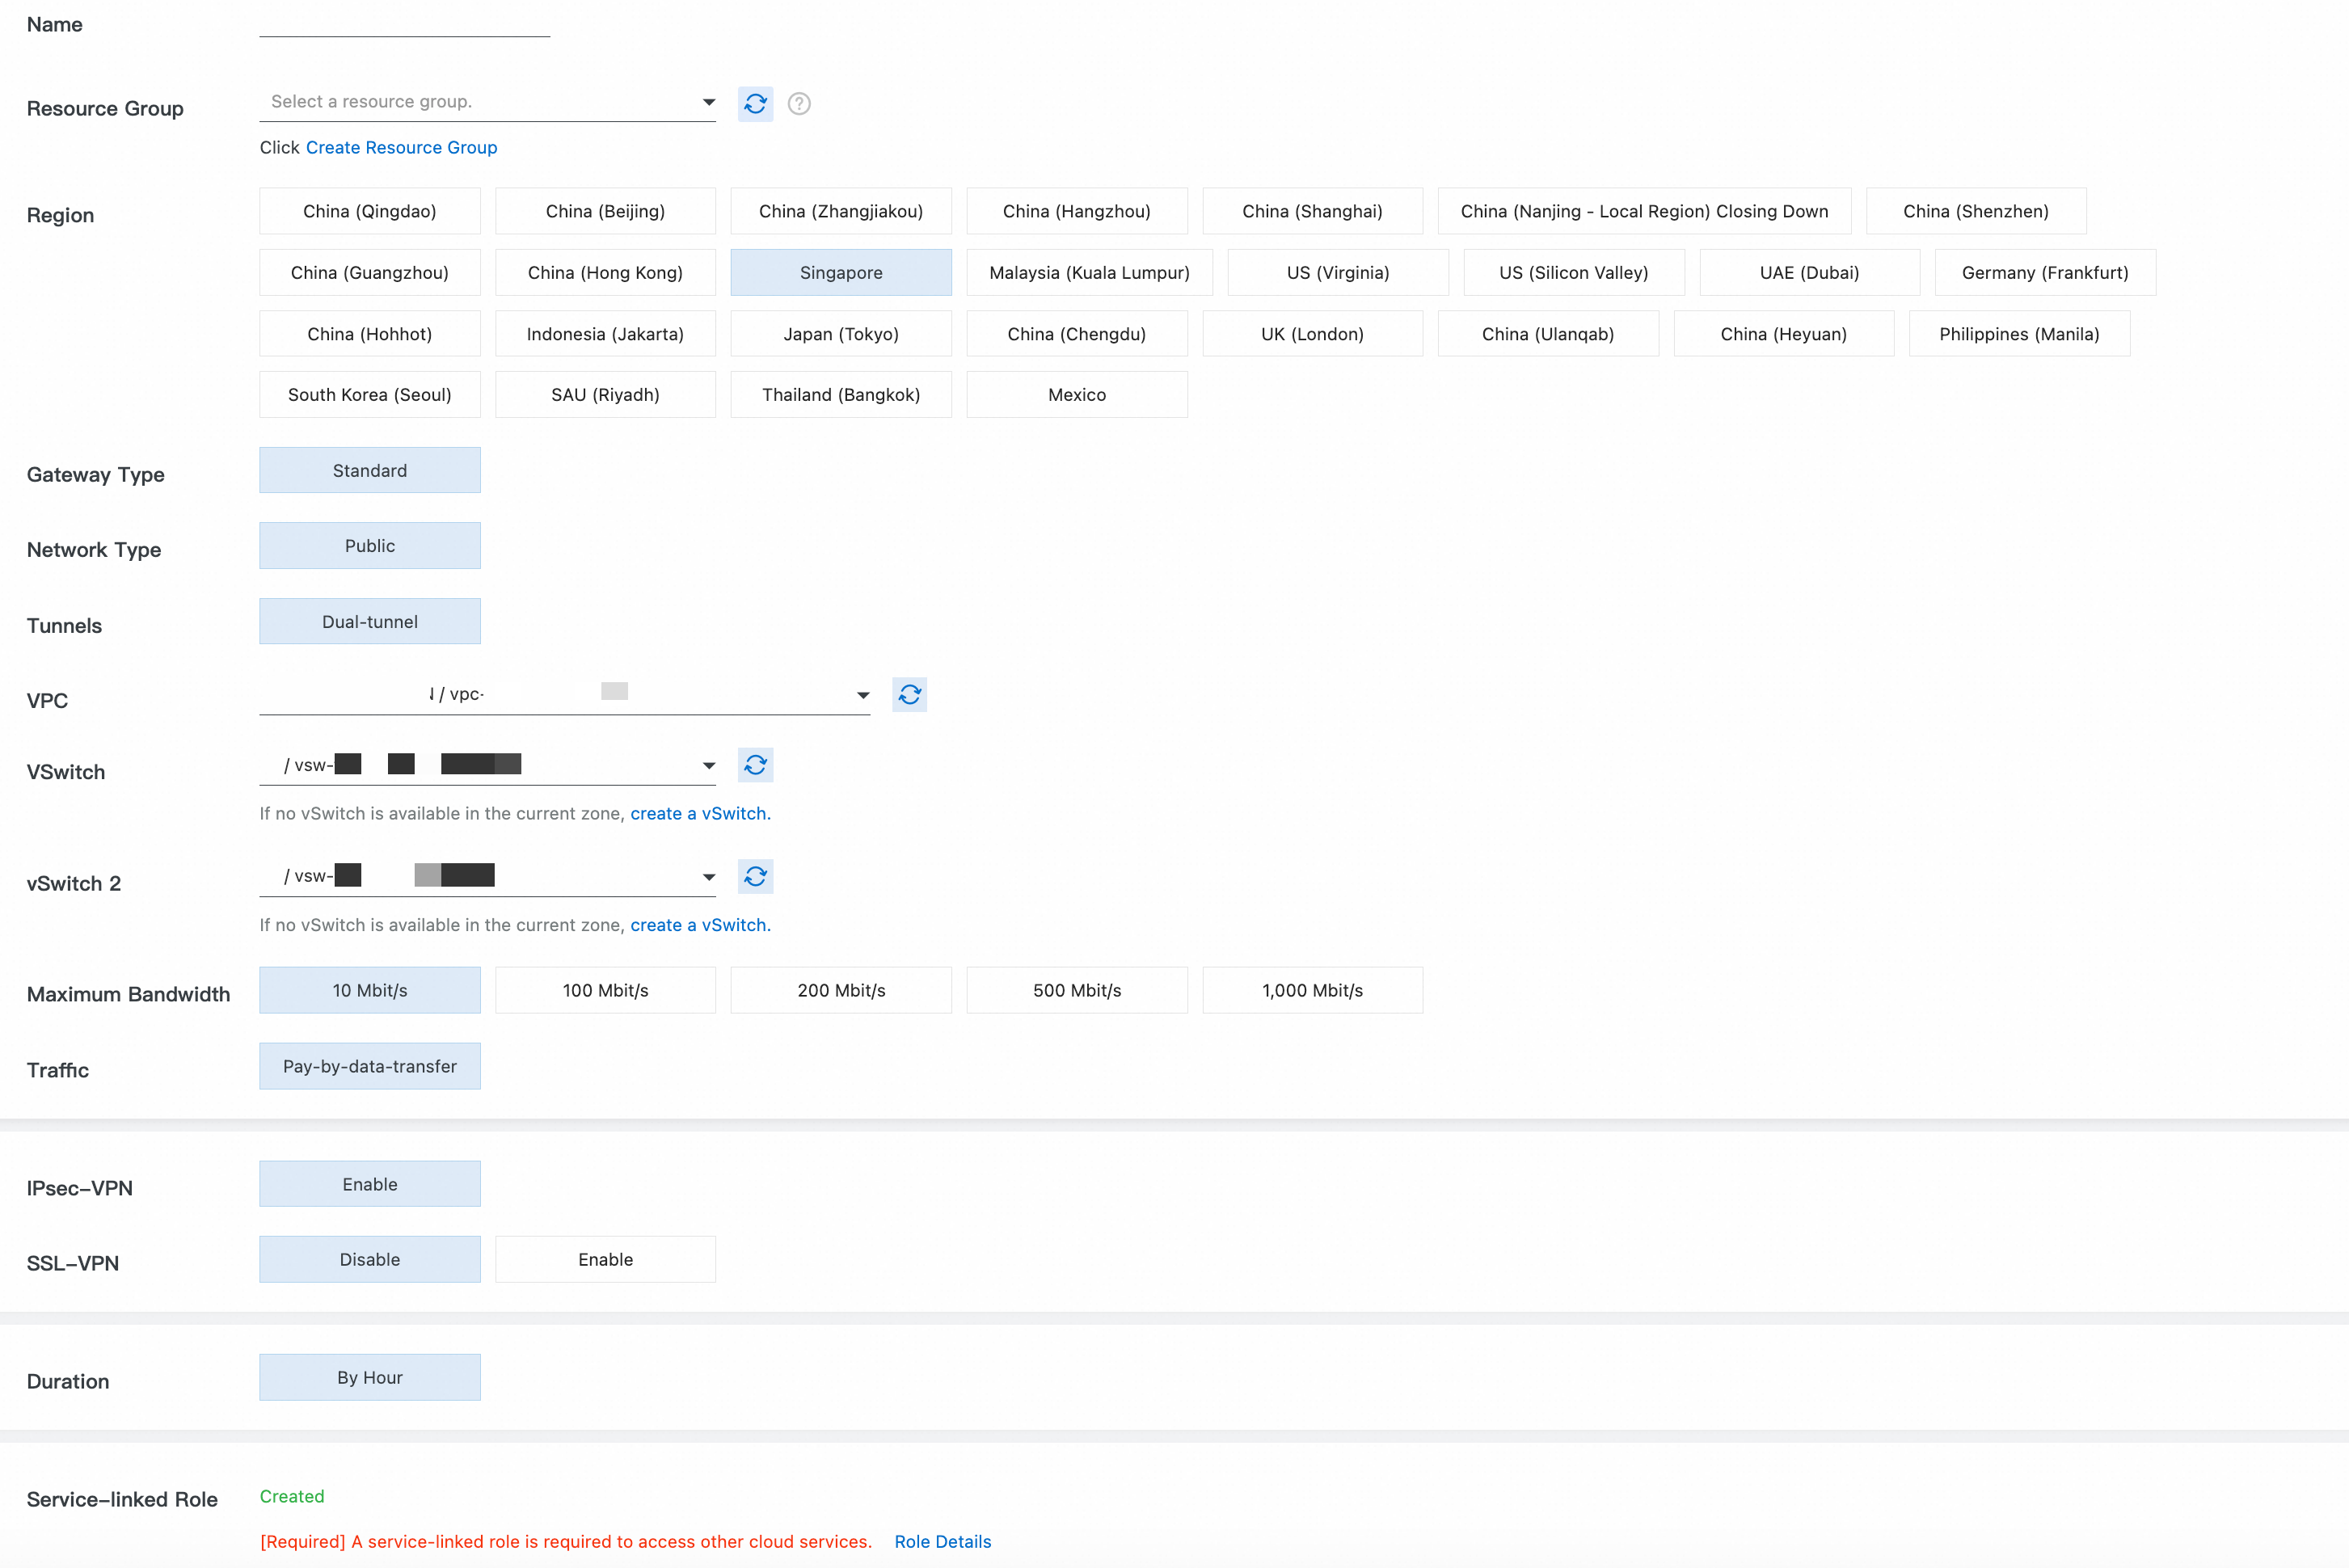The image size is (2349, 1568).
Task: Refresh the VPC list
Action: (x=909, y=694)
